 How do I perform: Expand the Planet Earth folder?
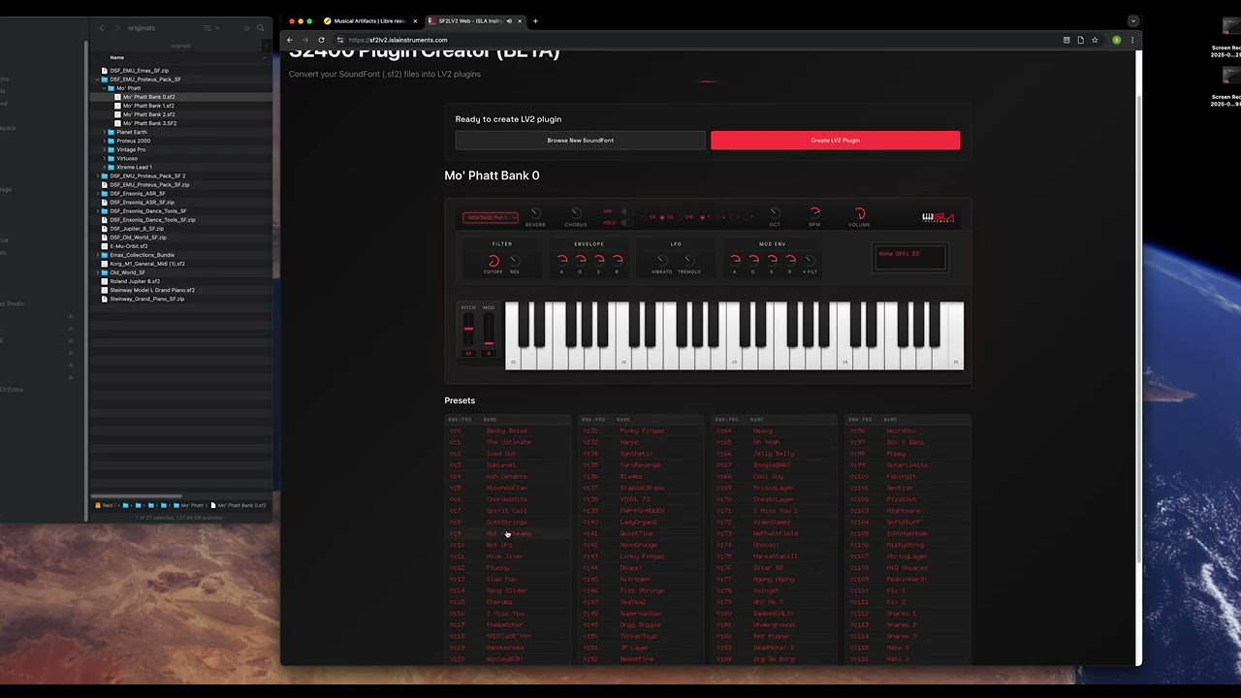tap(105, 132)
